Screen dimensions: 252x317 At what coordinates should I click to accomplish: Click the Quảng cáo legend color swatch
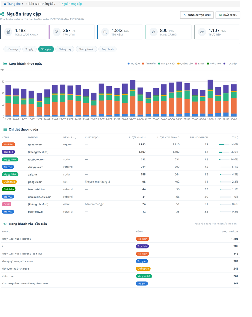[x=178, y=63]
